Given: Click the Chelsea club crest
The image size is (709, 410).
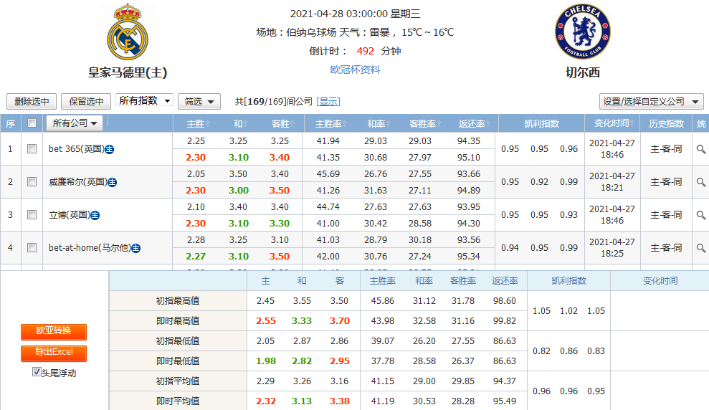Looking at the screenshot, I should pos(582,32).
